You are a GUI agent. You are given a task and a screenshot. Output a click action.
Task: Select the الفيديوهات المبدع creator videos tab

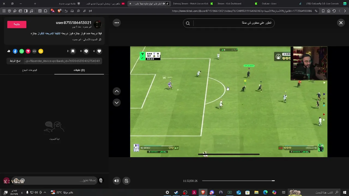click(29, 70)
